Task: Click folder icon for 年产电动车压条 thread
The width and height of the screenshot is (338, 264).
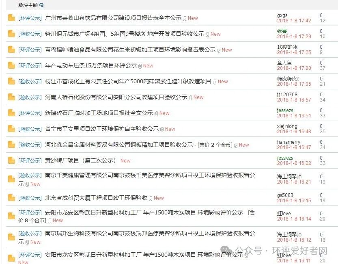Action: [x=11, y=65]
